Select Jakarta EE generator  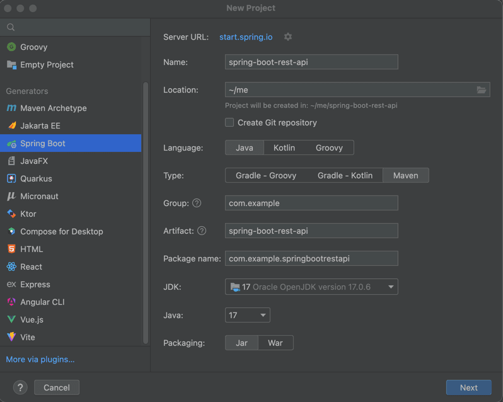[71, 125]
